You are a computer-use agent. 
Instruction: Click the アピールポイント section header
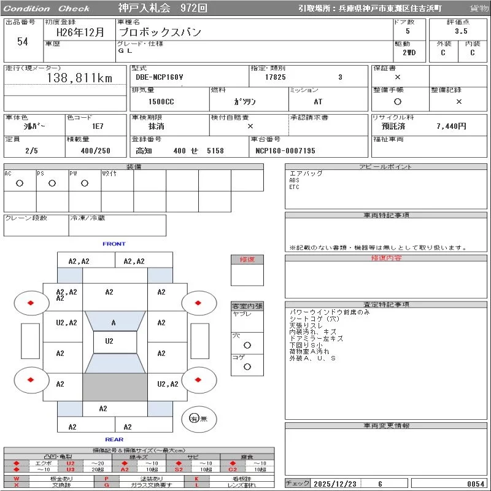pyautogui.click(x=385, y=167)
